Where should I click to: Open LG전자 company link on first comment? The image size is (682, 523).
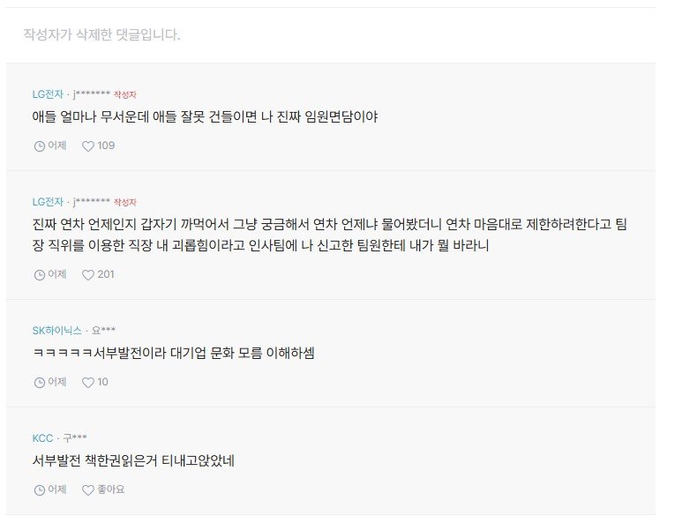[x=48, y=93]
